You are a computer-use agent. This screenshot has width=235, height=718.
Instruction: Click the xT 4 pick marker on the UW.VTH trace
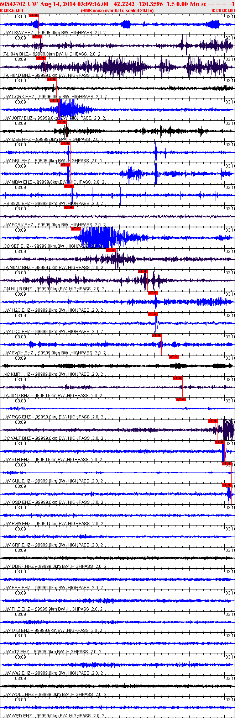pyautogui.click(x=220, y=442)
